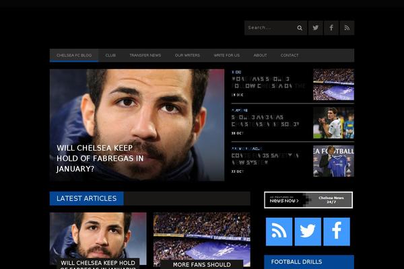
Task: Open the Chelsea FC Blog menu item
Action: [74, 55]
